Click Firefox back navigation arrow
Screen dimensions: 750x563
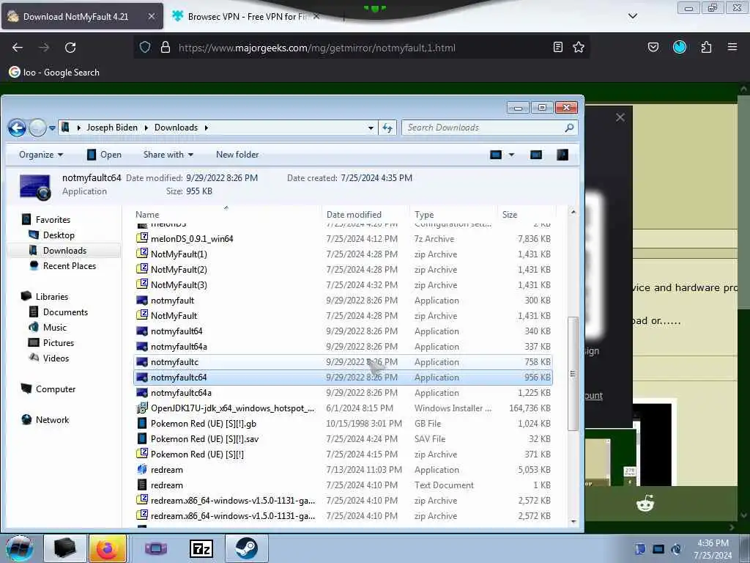point(18,48)
